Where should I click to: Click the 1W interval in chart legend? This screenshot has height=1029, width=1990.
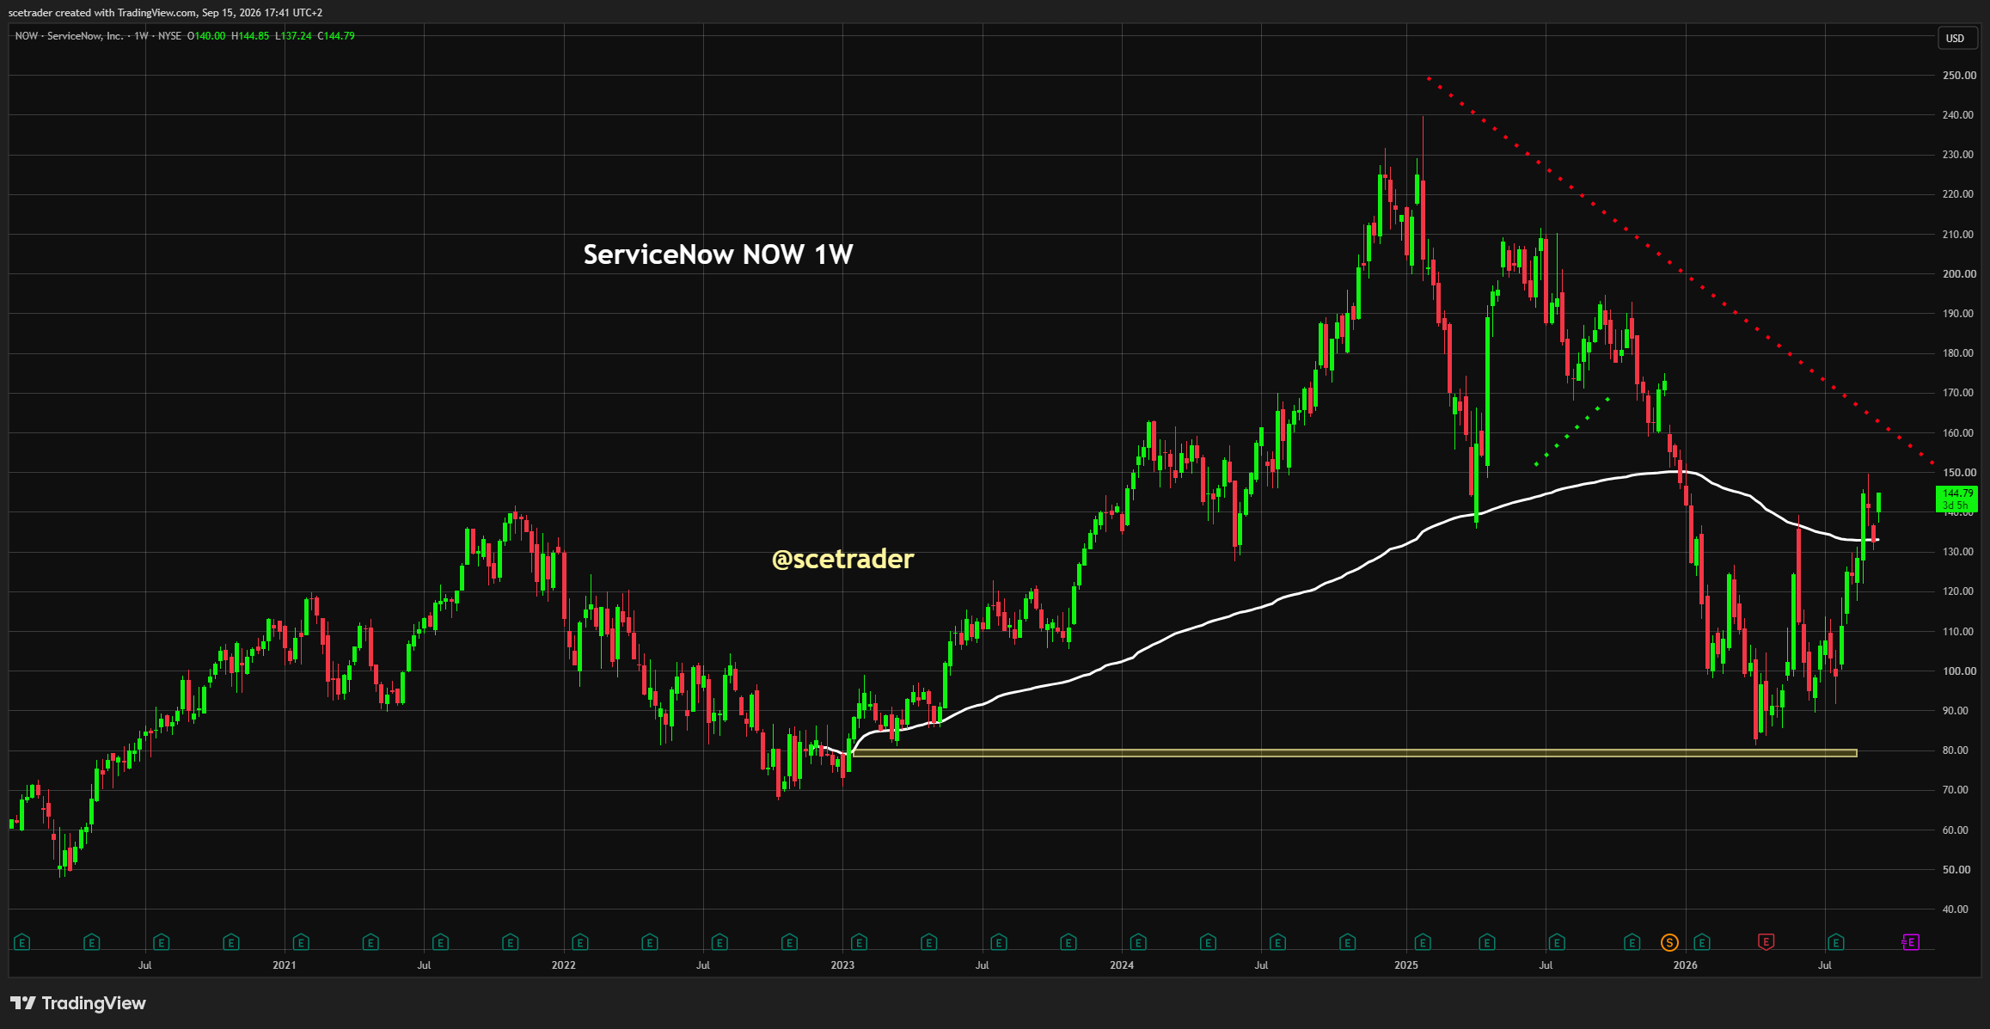click(141, 36)
